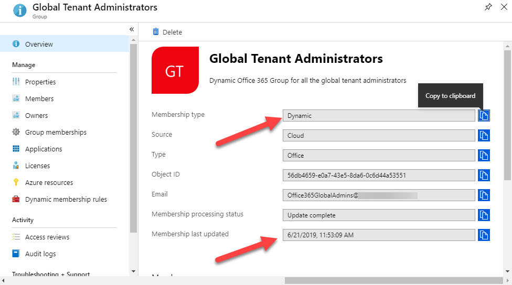The image size is (512, 285).
Task: Copy the Source value to clipboard
Action: tap(484, 136)
